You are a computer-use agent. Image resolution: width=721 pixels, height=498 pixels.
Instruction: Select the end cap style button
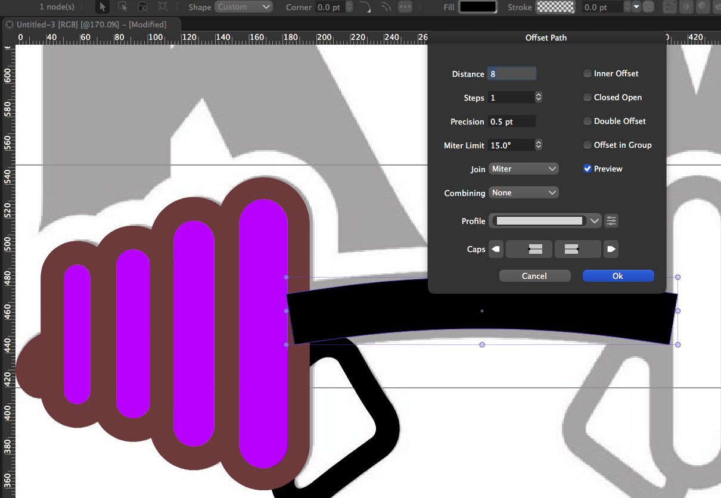click(577, 249)
